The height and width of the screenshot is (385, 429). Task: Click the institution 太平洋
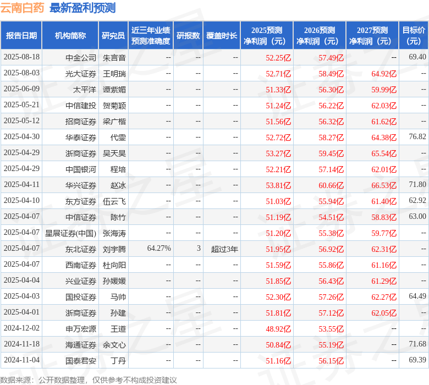coord(85,90)
